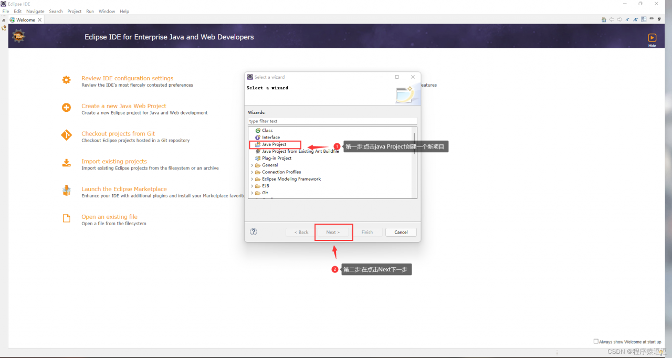
Task: Click the Customize page icon in Welcome toolbar
Action: coord(644,19)
